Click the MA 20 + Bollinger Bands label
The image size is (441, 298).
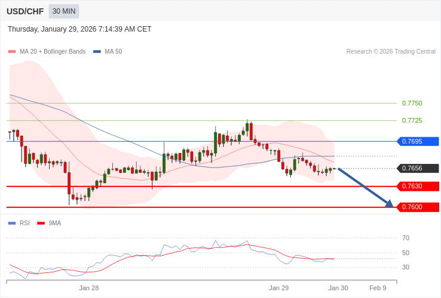53,52
